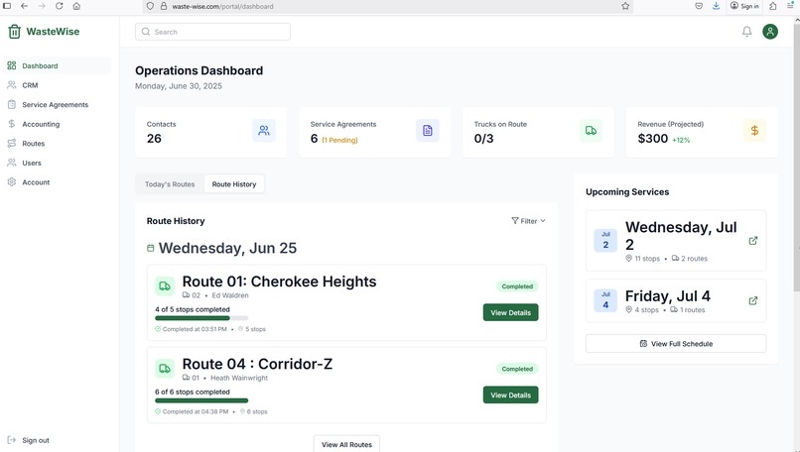Click the browser downloads arrow icon

point(717,6)
